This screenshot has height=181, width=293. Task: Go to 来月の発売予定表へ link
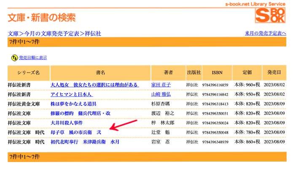266,33
